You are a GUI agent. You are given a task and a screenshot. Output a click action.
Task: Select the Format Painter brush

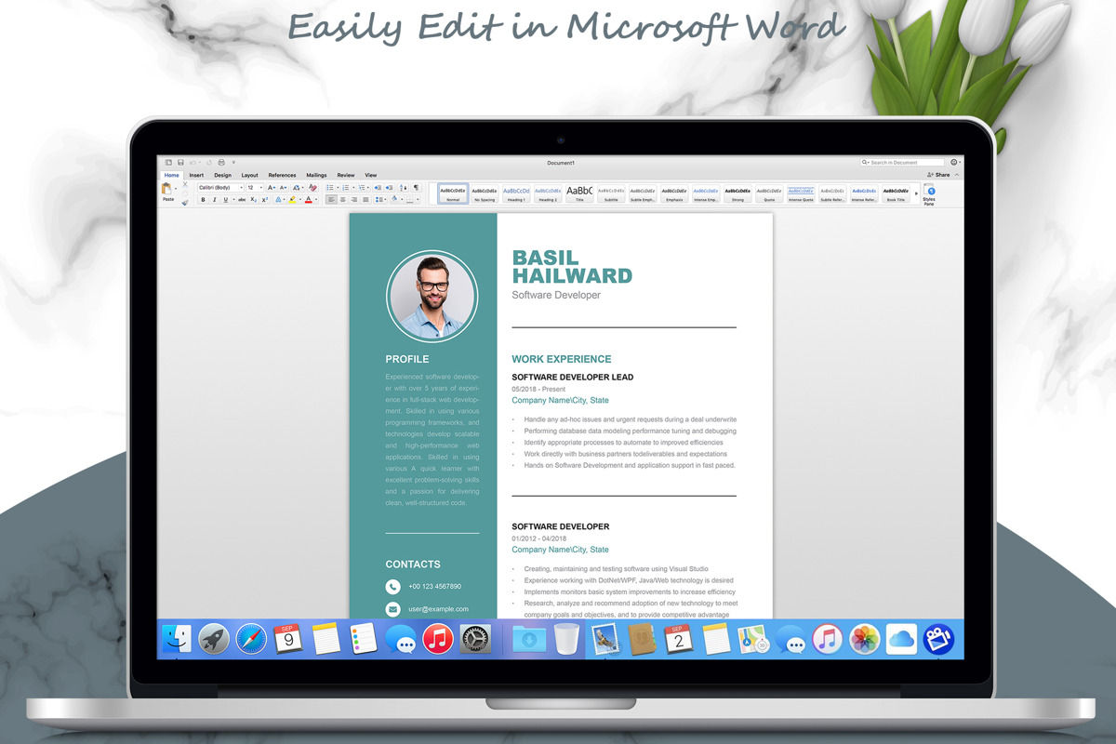184,202
